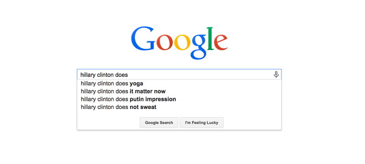The image size is (365, 164).
Task: Click the Google logo
Action: coord(179,43)
